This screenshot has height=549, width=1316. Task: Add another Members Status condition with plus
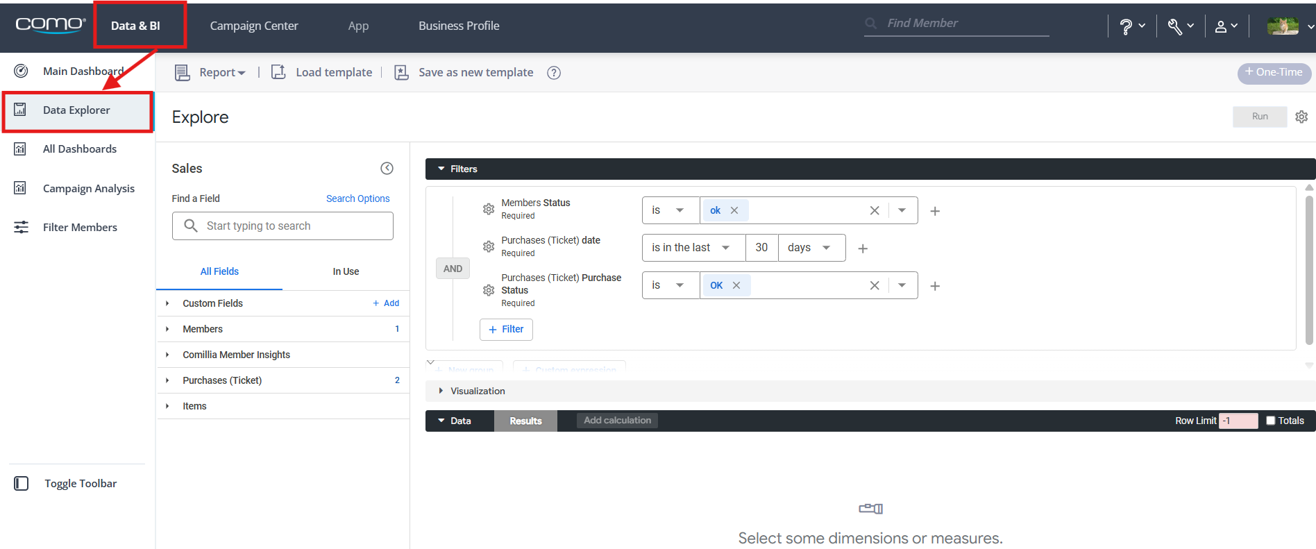coord(935,211)
